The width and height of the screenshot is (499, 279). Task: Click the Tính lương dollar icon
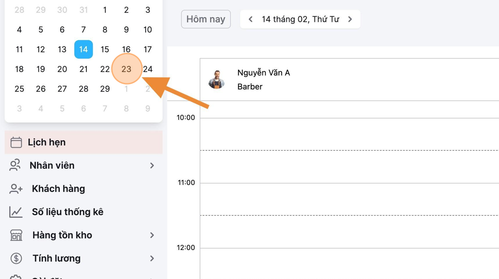click(16, 258)
